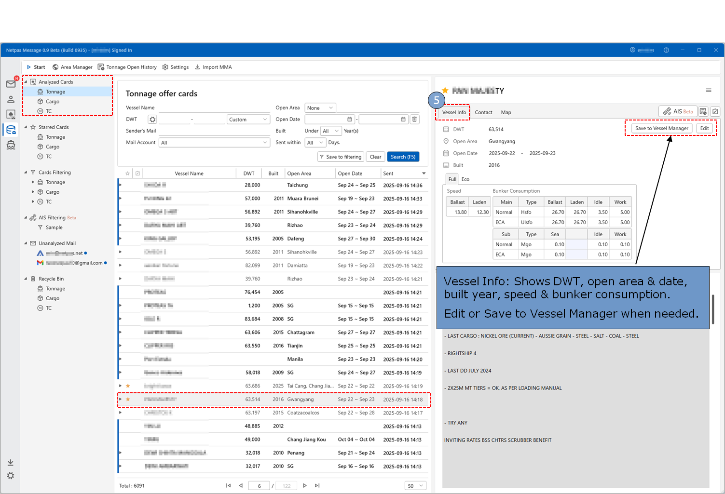
Task: Open the Mail Account dropdown
Action: pyautogui.click(x=214, y=143)
